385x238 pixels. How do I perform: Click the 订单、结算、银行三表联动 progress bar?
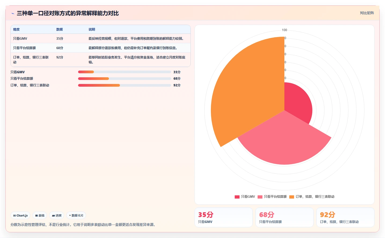point(124,85)
